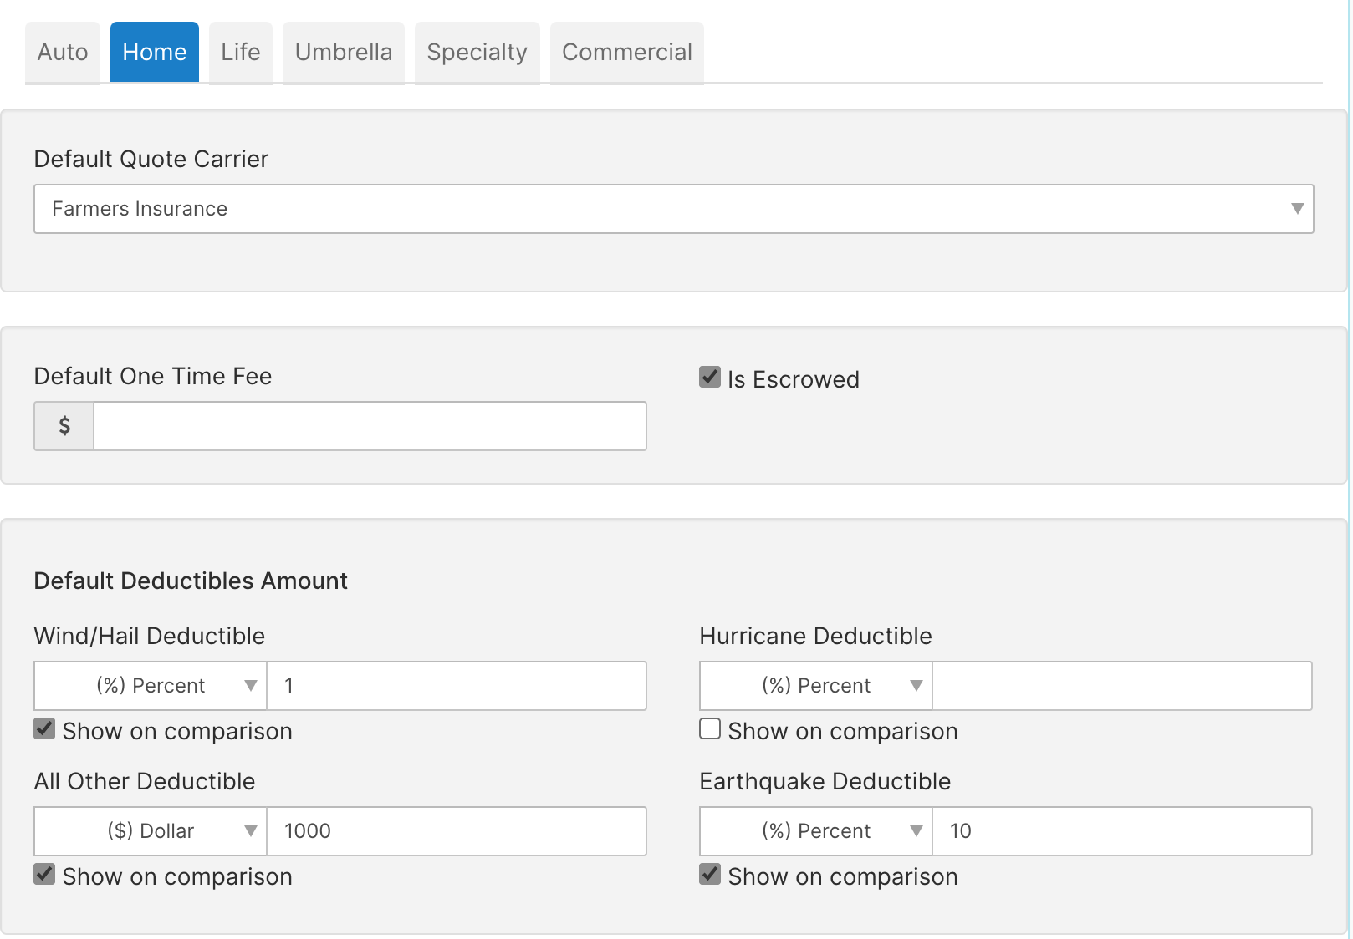Toggle Show on comparison for Earthquake Deductible
This screenshot has height=939, width=1353.
[x=708, y=874]
